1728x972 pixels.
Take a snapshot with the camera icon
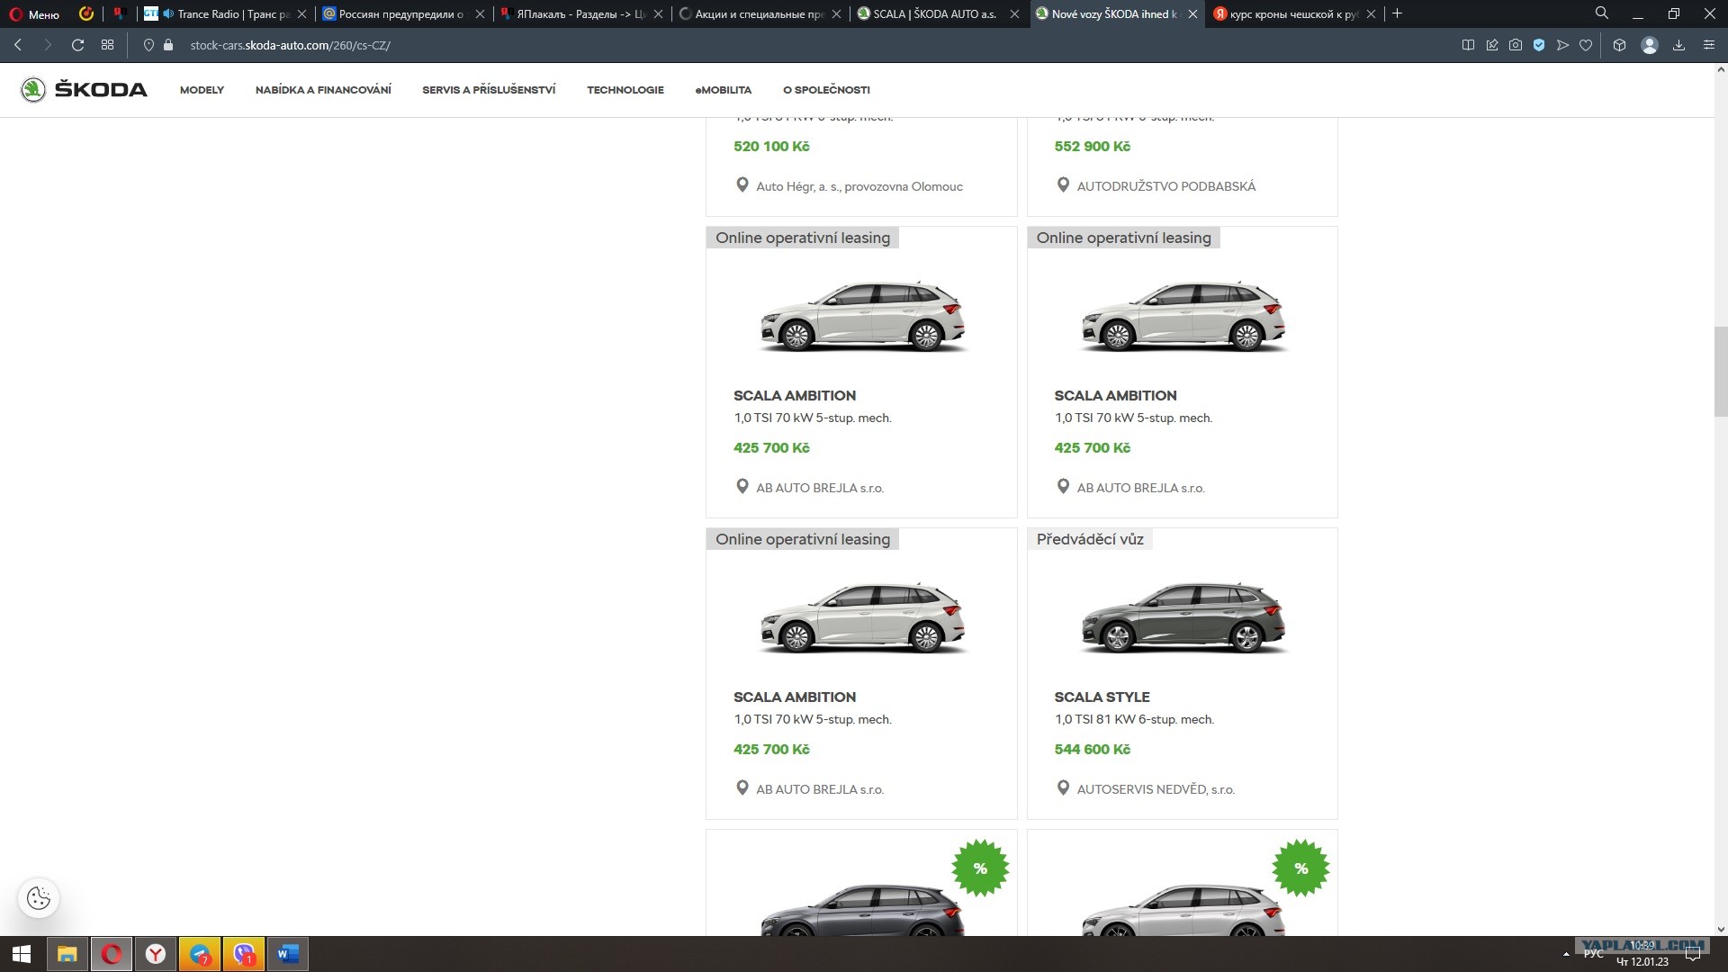tap(1516, 45)
